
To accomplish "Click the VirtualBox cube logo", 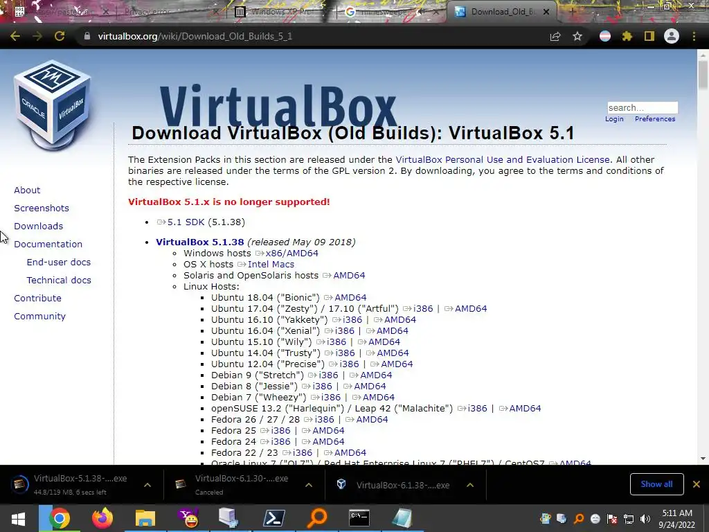I will pyautogui.click(x=53, y=104).
